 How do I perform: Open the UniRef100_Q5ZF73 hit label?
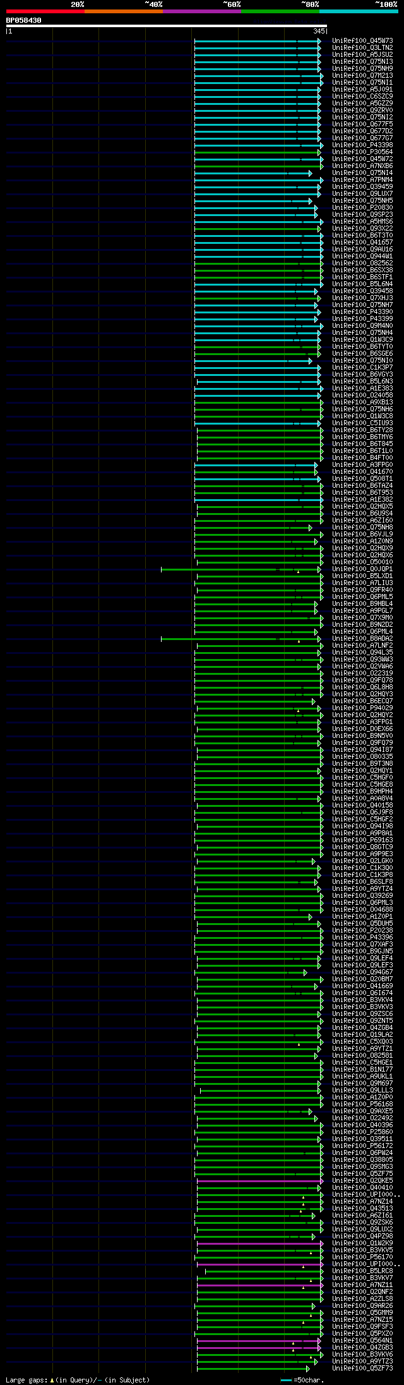362,1369
